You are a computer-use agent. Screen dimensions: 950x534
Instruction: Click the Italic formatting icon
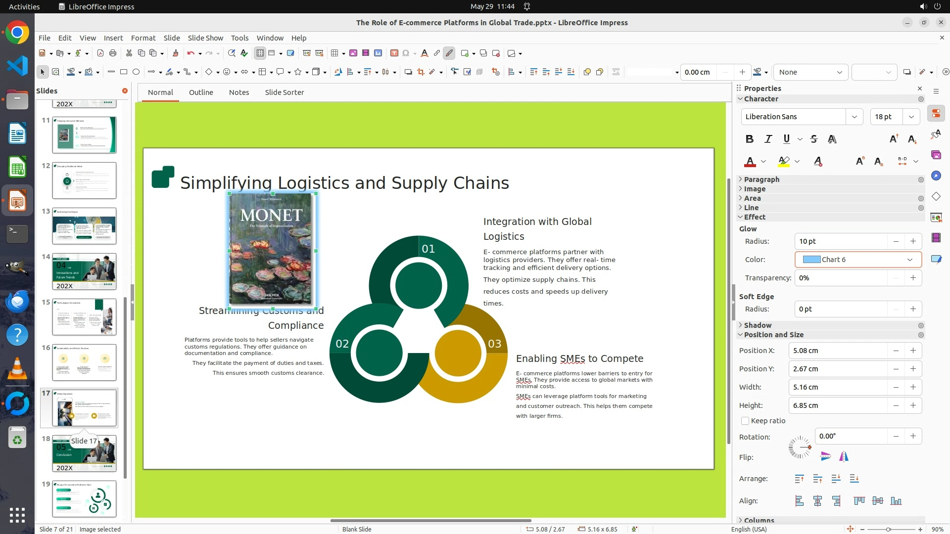coord(768,139)
